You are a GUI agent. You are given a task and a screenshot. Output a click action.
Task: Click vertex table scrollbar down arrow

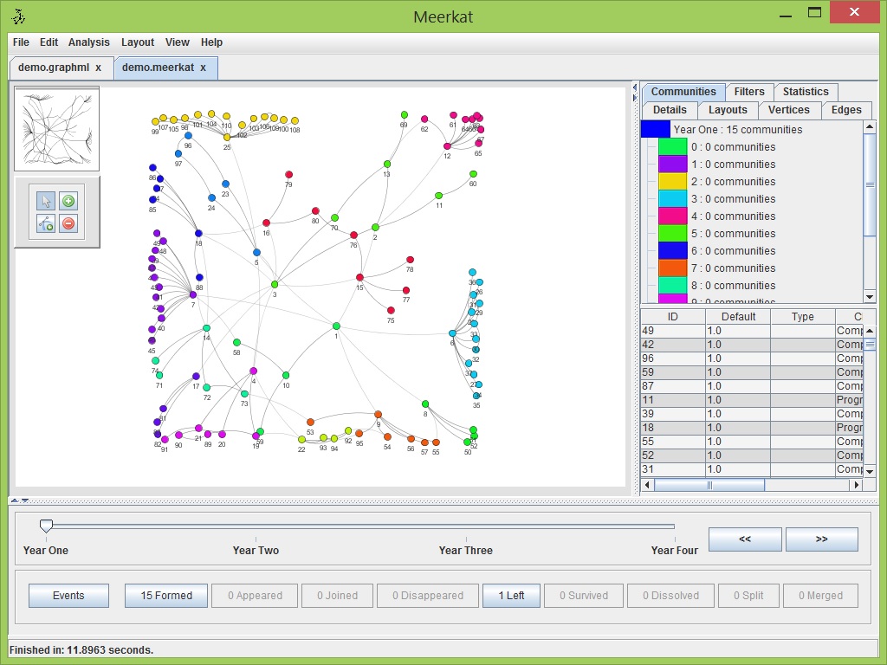click(x=870, y=471)
